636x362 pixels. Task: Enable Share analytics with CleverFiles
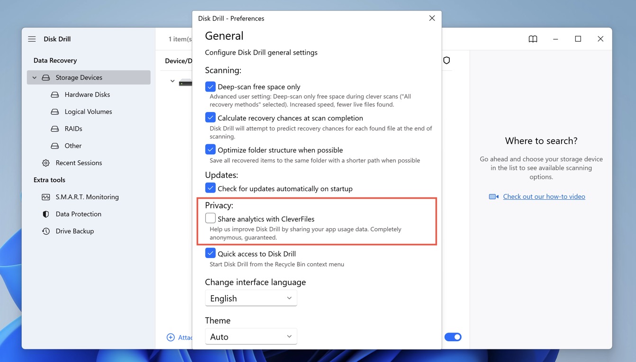(210, 219)
